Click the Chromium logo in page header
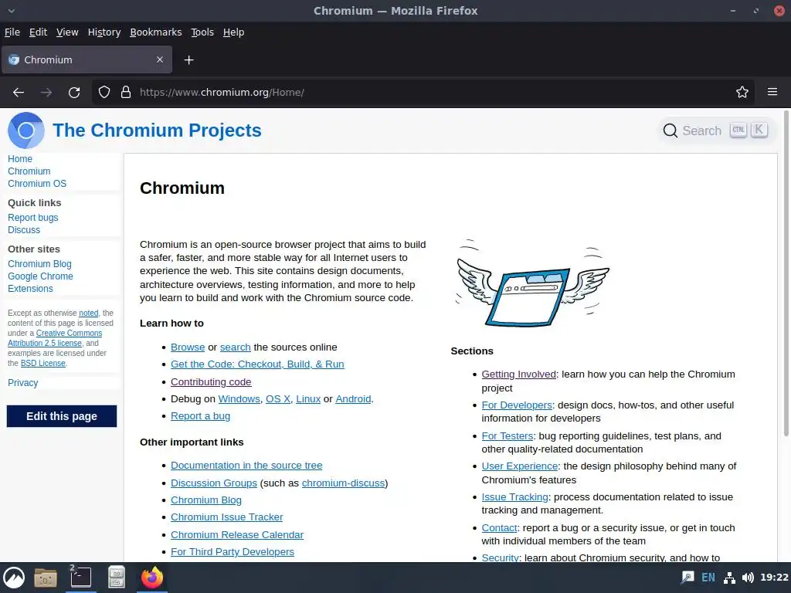Viewport: 791px width, 593px height. pyautogui.click(x=26, y=130)
